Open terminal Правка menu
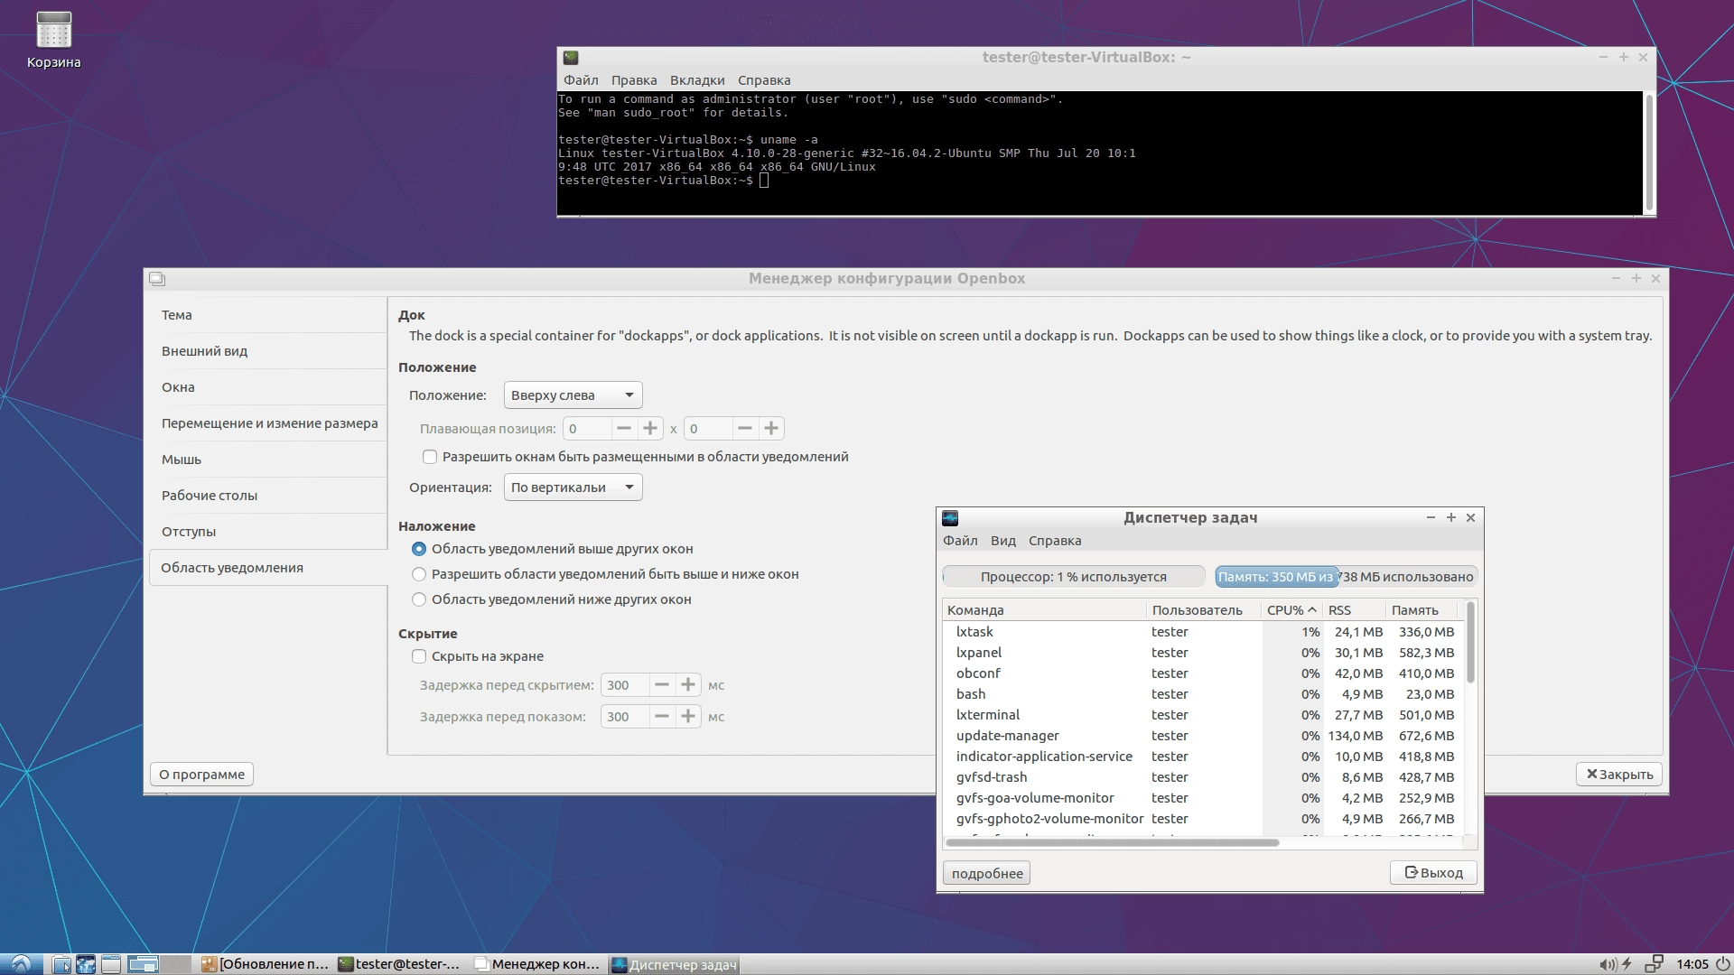This screenshot has height=975, width=1734. click(x=634, y=80)
